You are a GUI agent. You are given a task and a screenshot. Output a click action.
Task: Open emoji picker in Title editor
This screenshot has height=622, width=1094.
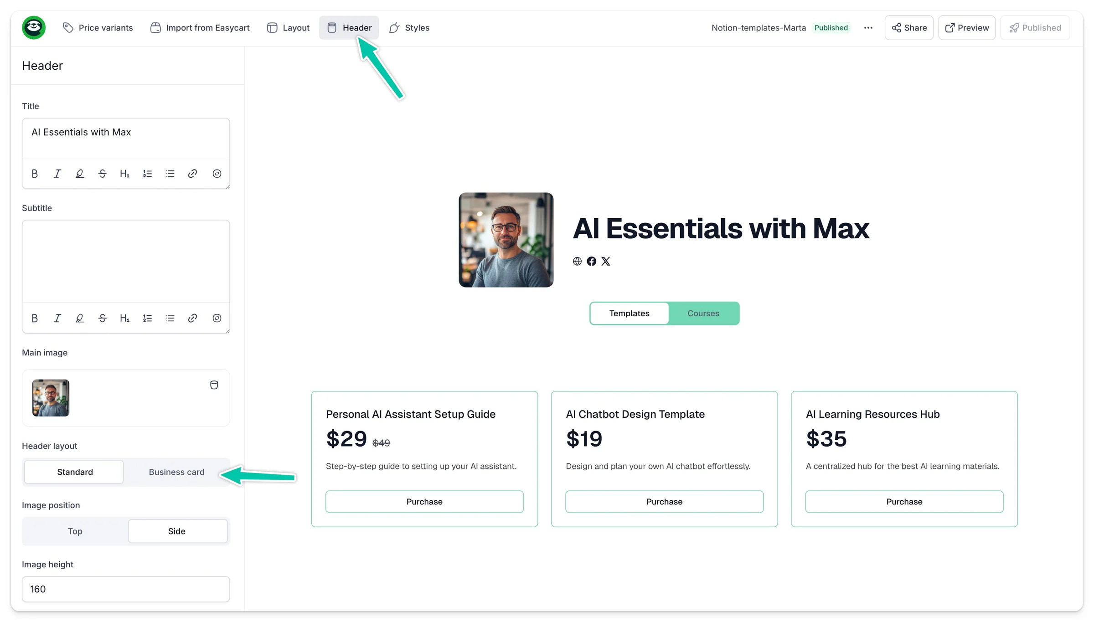coord(217,174)
